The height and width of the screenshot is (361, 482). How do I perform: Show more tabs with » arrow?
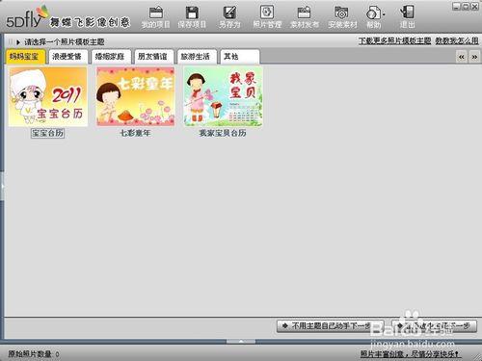[x=474, y=57]
